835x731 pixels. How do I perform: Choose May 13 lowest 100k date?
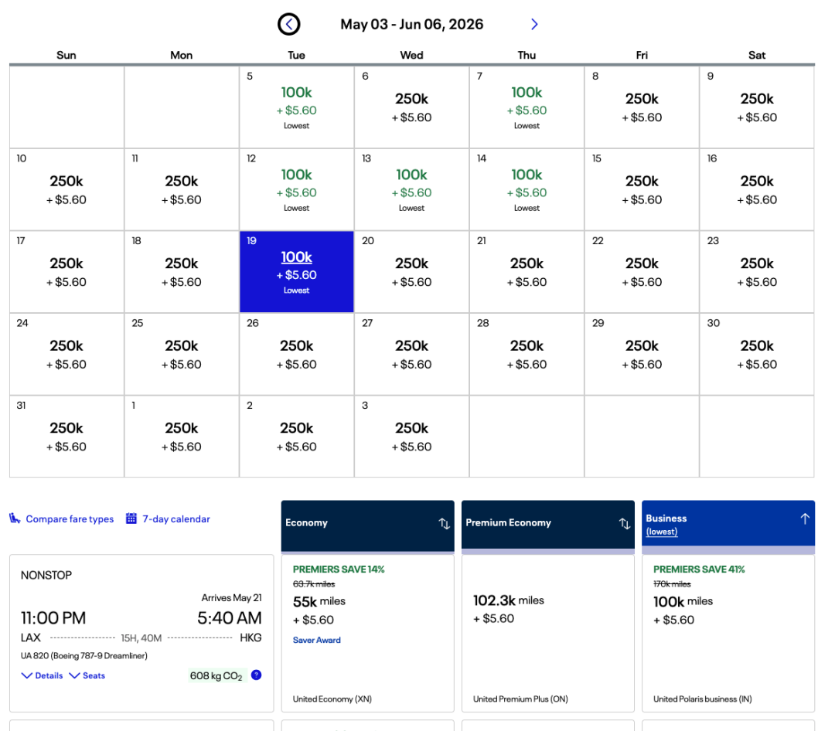tap(411, 189)
